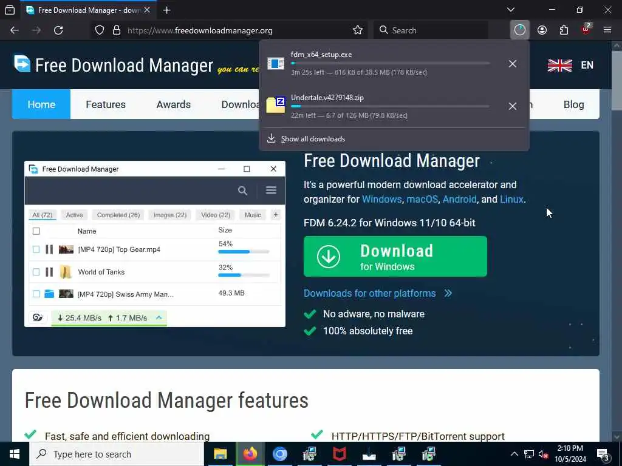Click the fdm_x64_setup.exe file icon
This screenshot has height=466, width=622.
pos(276,63)
